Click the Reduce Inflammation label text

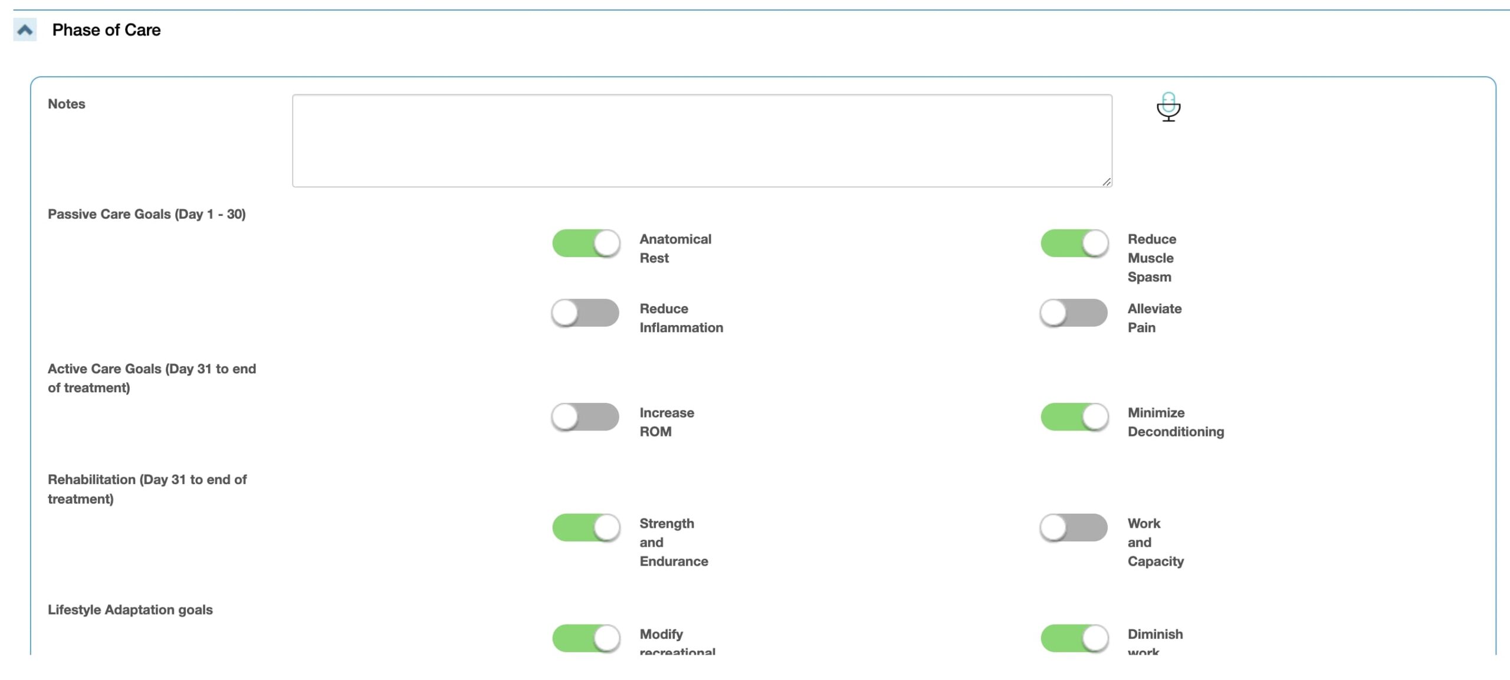(x=681, y=318)
